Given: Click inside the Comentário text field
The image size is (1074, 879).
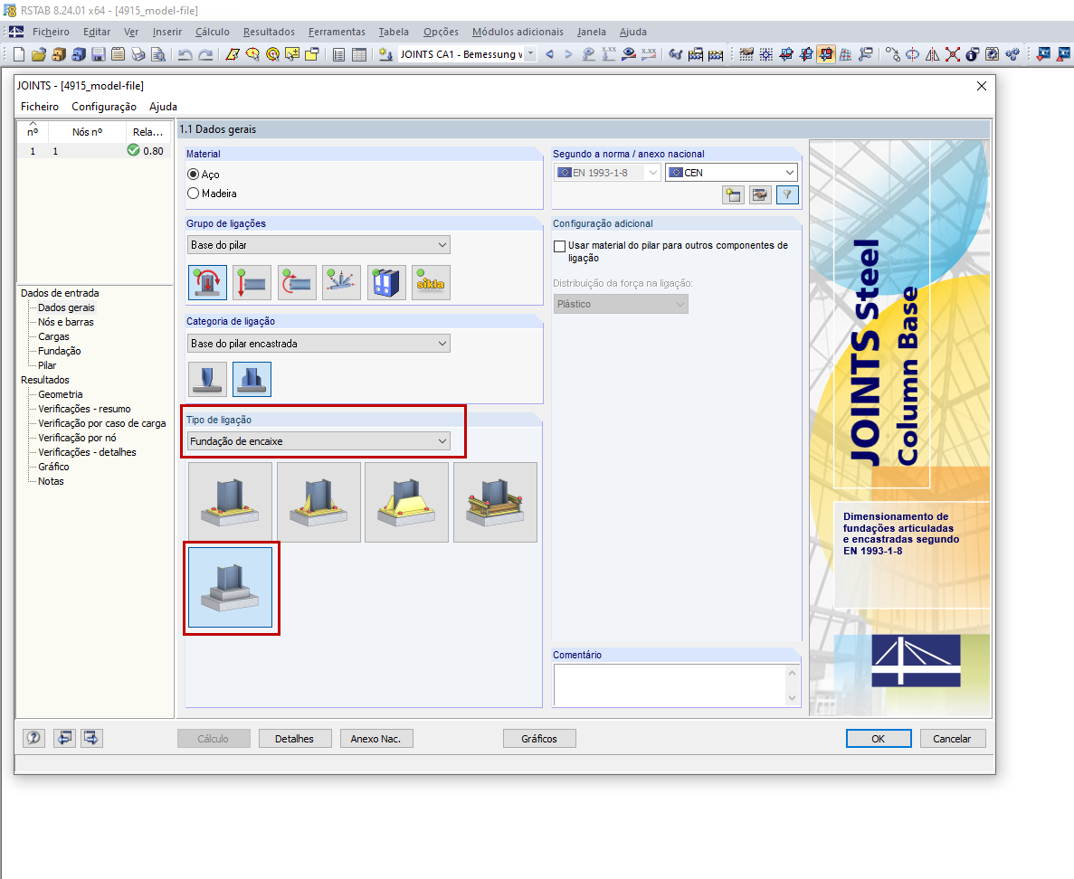Looking at the screenshot, I should pyautogui.click(x=670, y=685).
